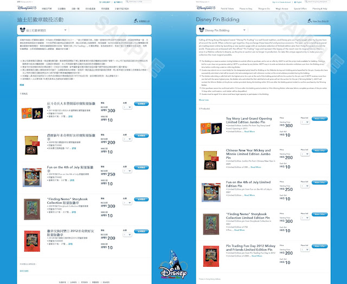
Task: Open Places to Stay menu
Action: [246, 9]
